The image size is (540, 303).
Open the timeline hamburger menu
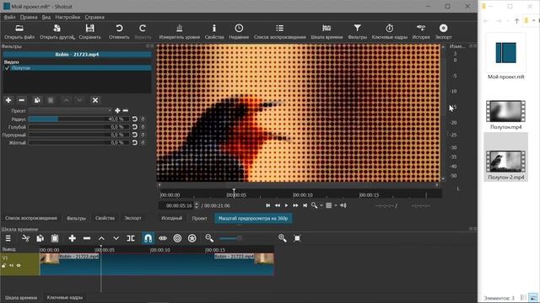[x=8, y=238]
